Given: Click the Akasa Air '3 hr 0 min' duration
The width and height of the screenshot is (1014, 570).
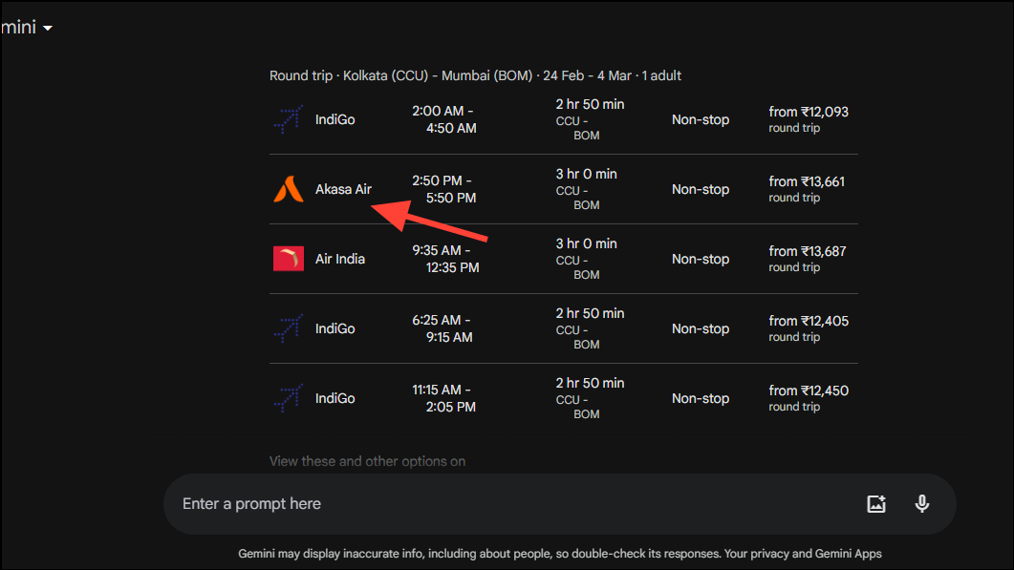Looking at the screenshot, I should pyautogui.click(x=587, y=174).
